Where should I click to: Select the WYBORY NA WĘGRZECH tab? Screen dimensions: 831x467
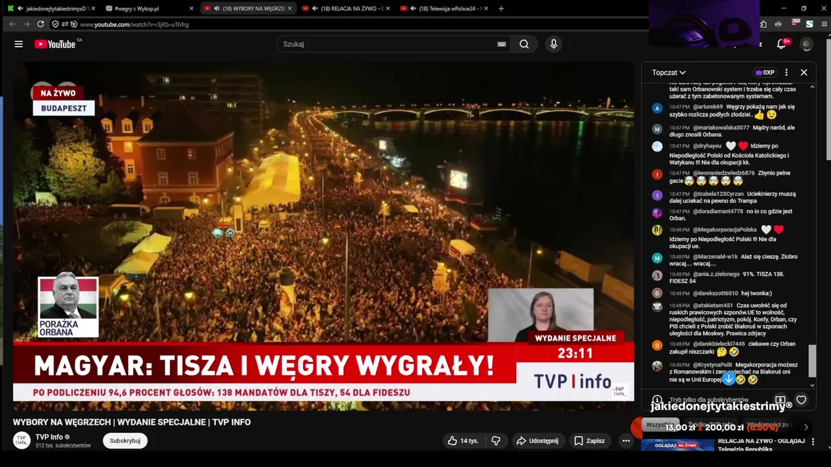(x=248, y=8)
